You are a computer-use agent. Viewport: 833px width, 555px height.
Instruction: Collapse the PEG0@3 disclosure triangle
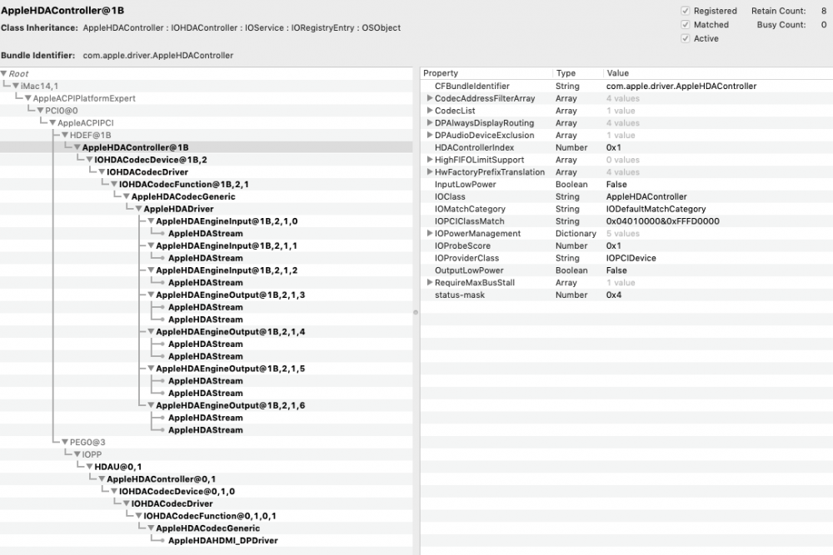[65, 442]
